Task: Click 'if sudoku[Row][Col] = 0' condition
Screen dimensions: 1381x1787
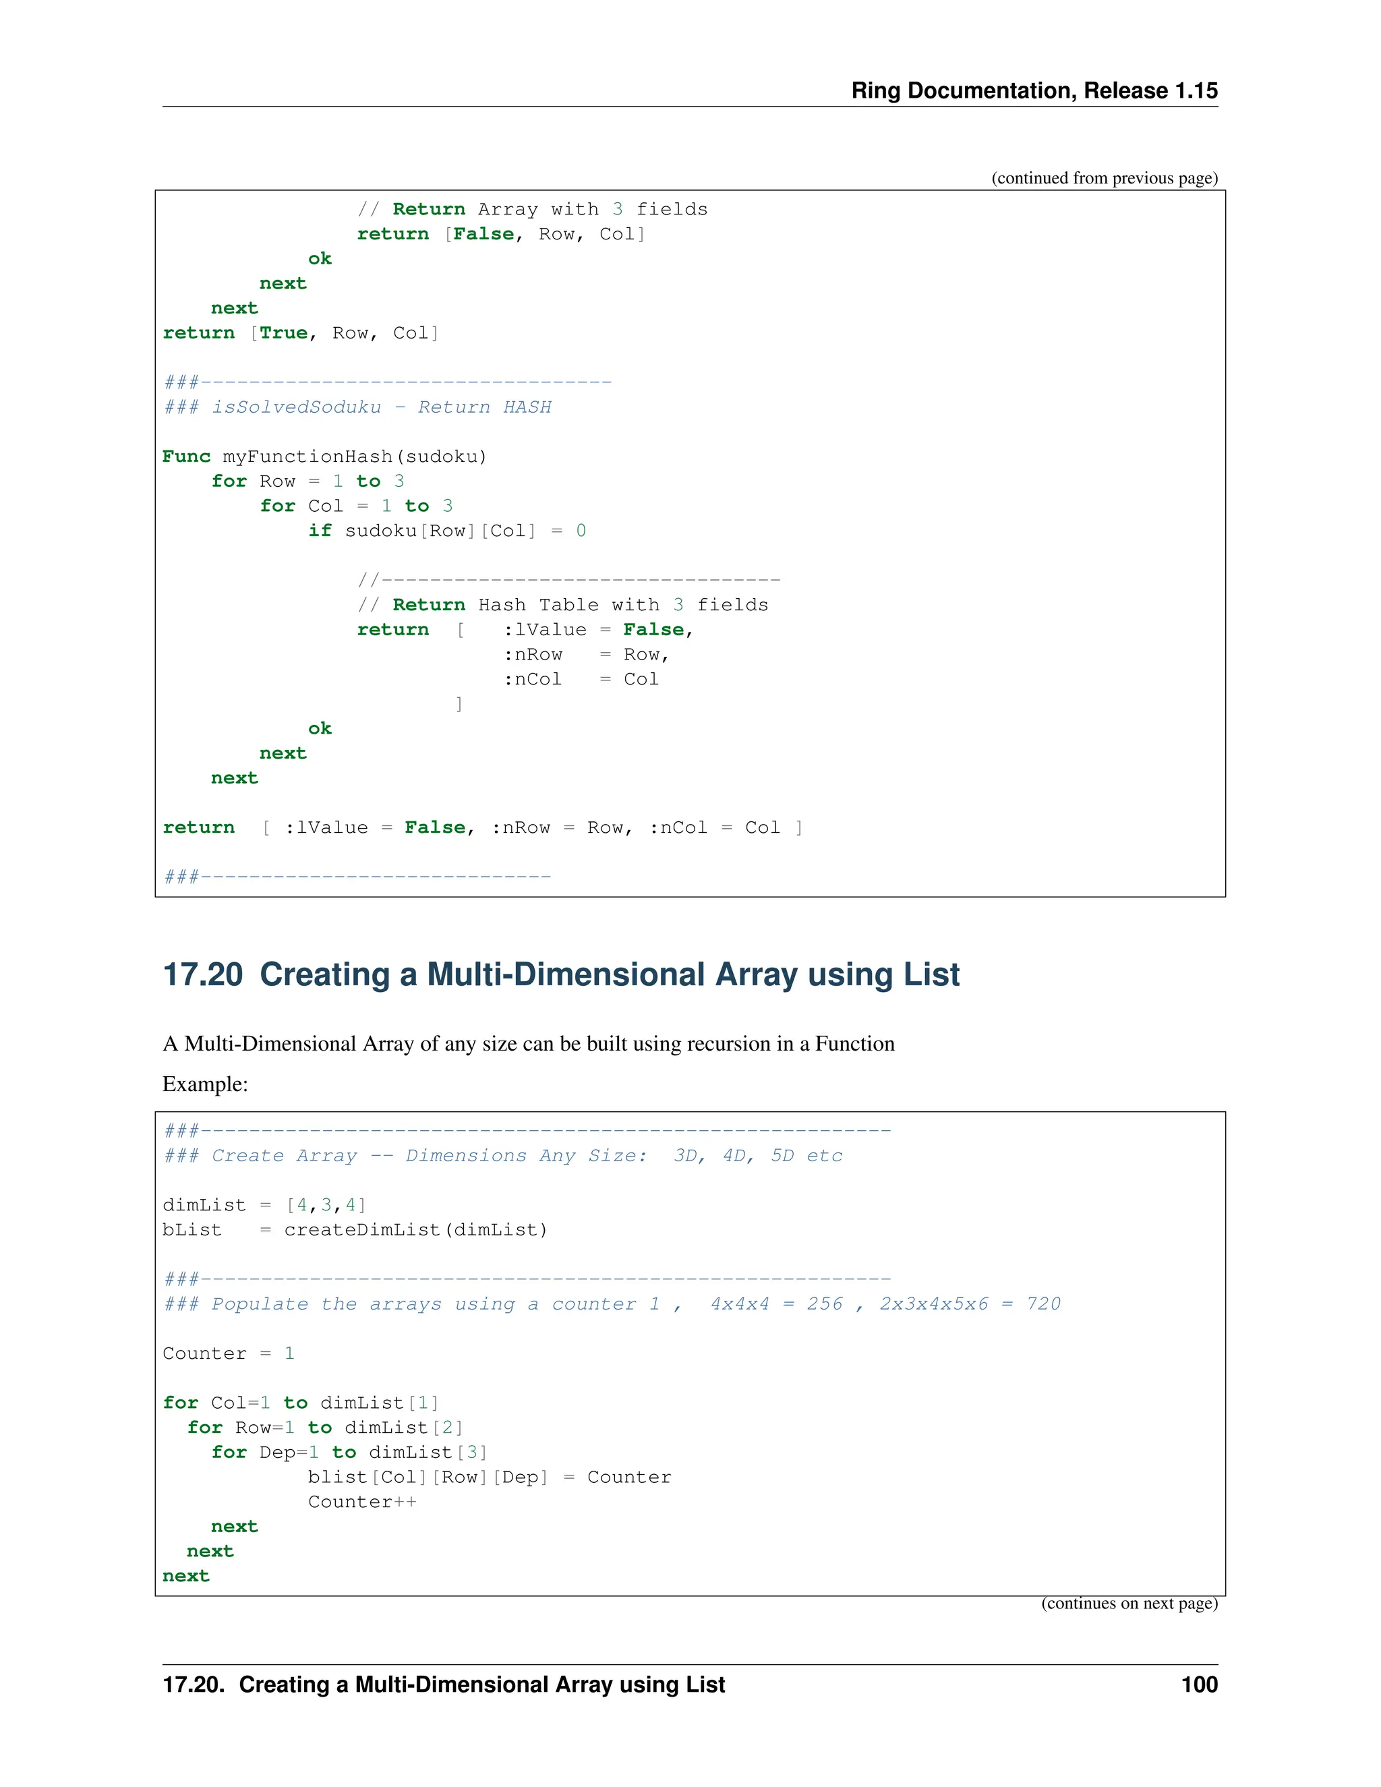Action: click(x=446, y=531)
